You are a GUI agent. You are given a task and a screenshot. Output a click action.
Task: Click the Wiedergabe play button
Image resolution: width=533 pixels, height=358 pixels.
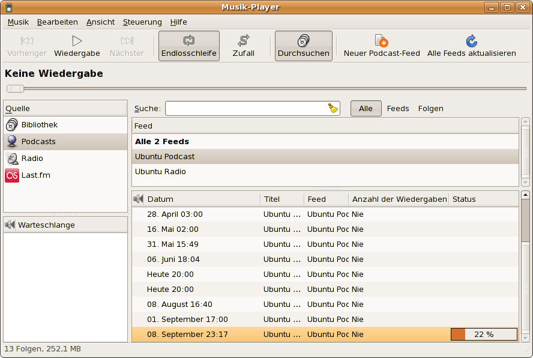click(x=77, y=46)
